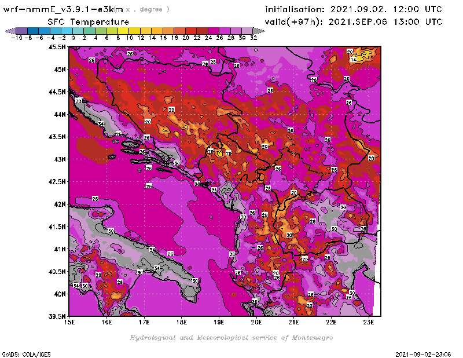Click the '43.5N' latitude label
The height and width of the screenshot is (358, 463).
pos(57,137)
